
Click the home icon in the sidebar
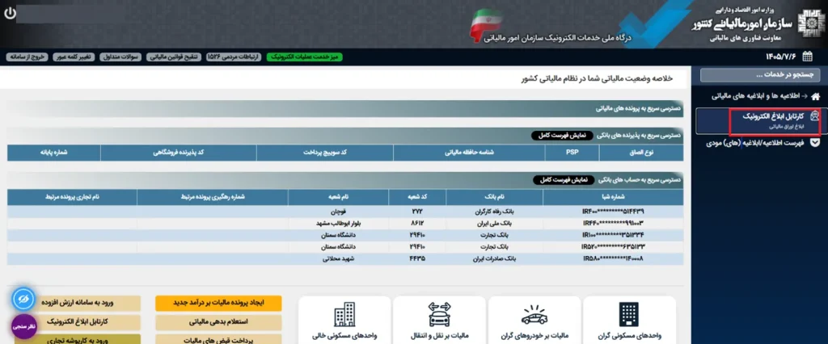pyautogui.click(x=815, y=97)
